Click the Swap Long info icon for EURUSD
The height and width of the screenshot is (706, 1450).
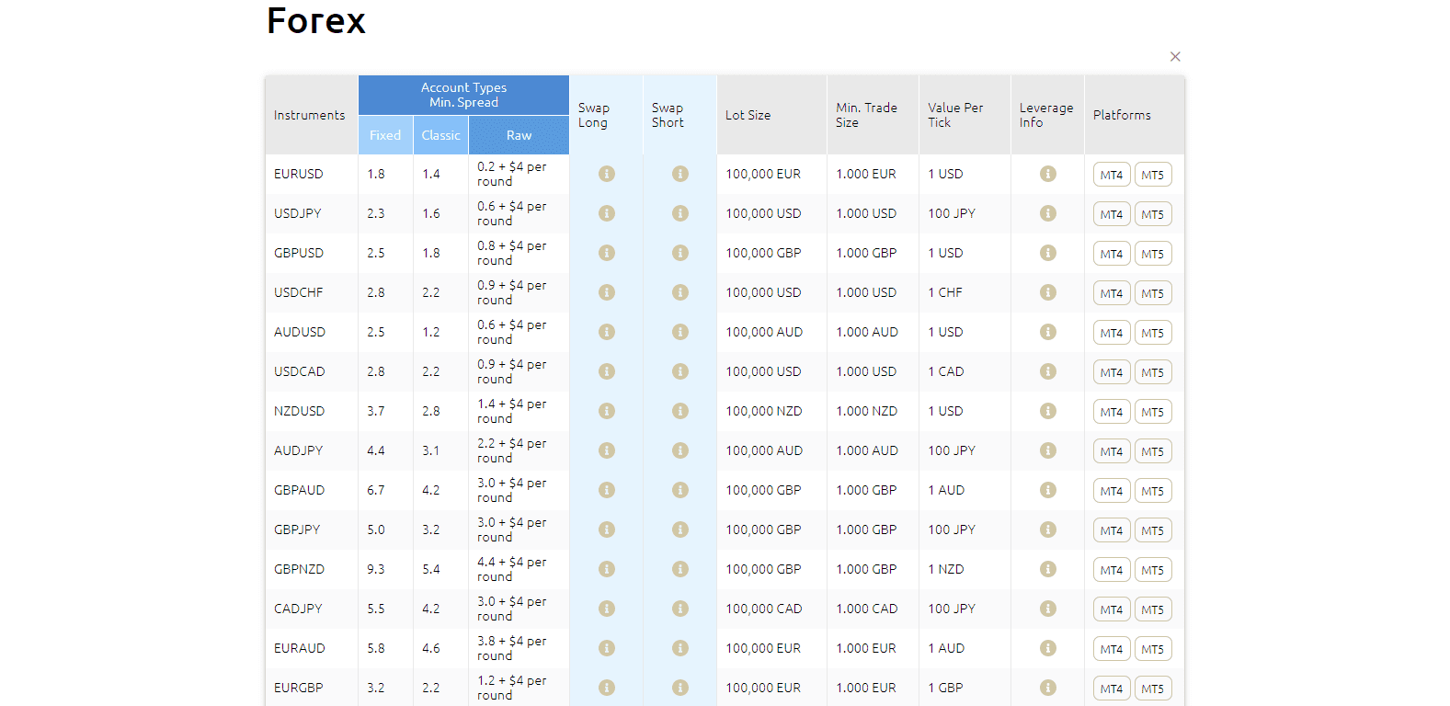click(x=606, y=174)
